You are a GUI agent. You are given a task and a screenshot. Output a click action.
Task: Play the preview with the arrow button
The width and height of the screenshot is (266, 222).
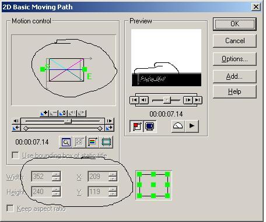tap(192, 126)
